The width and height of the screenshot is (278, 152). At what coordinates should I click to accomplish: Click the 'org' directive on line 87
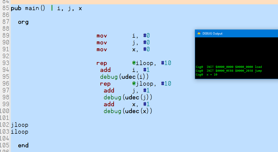point(23,22)
